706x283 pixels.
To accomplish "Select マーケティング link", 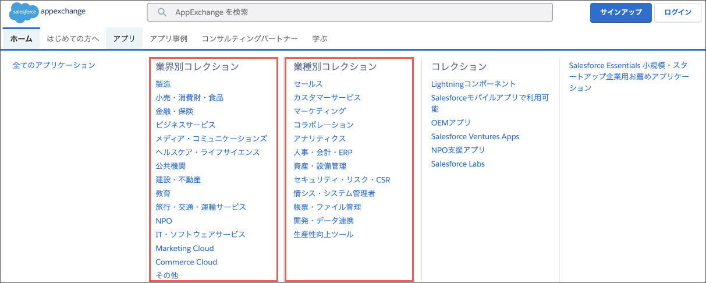I will point(320,111).
